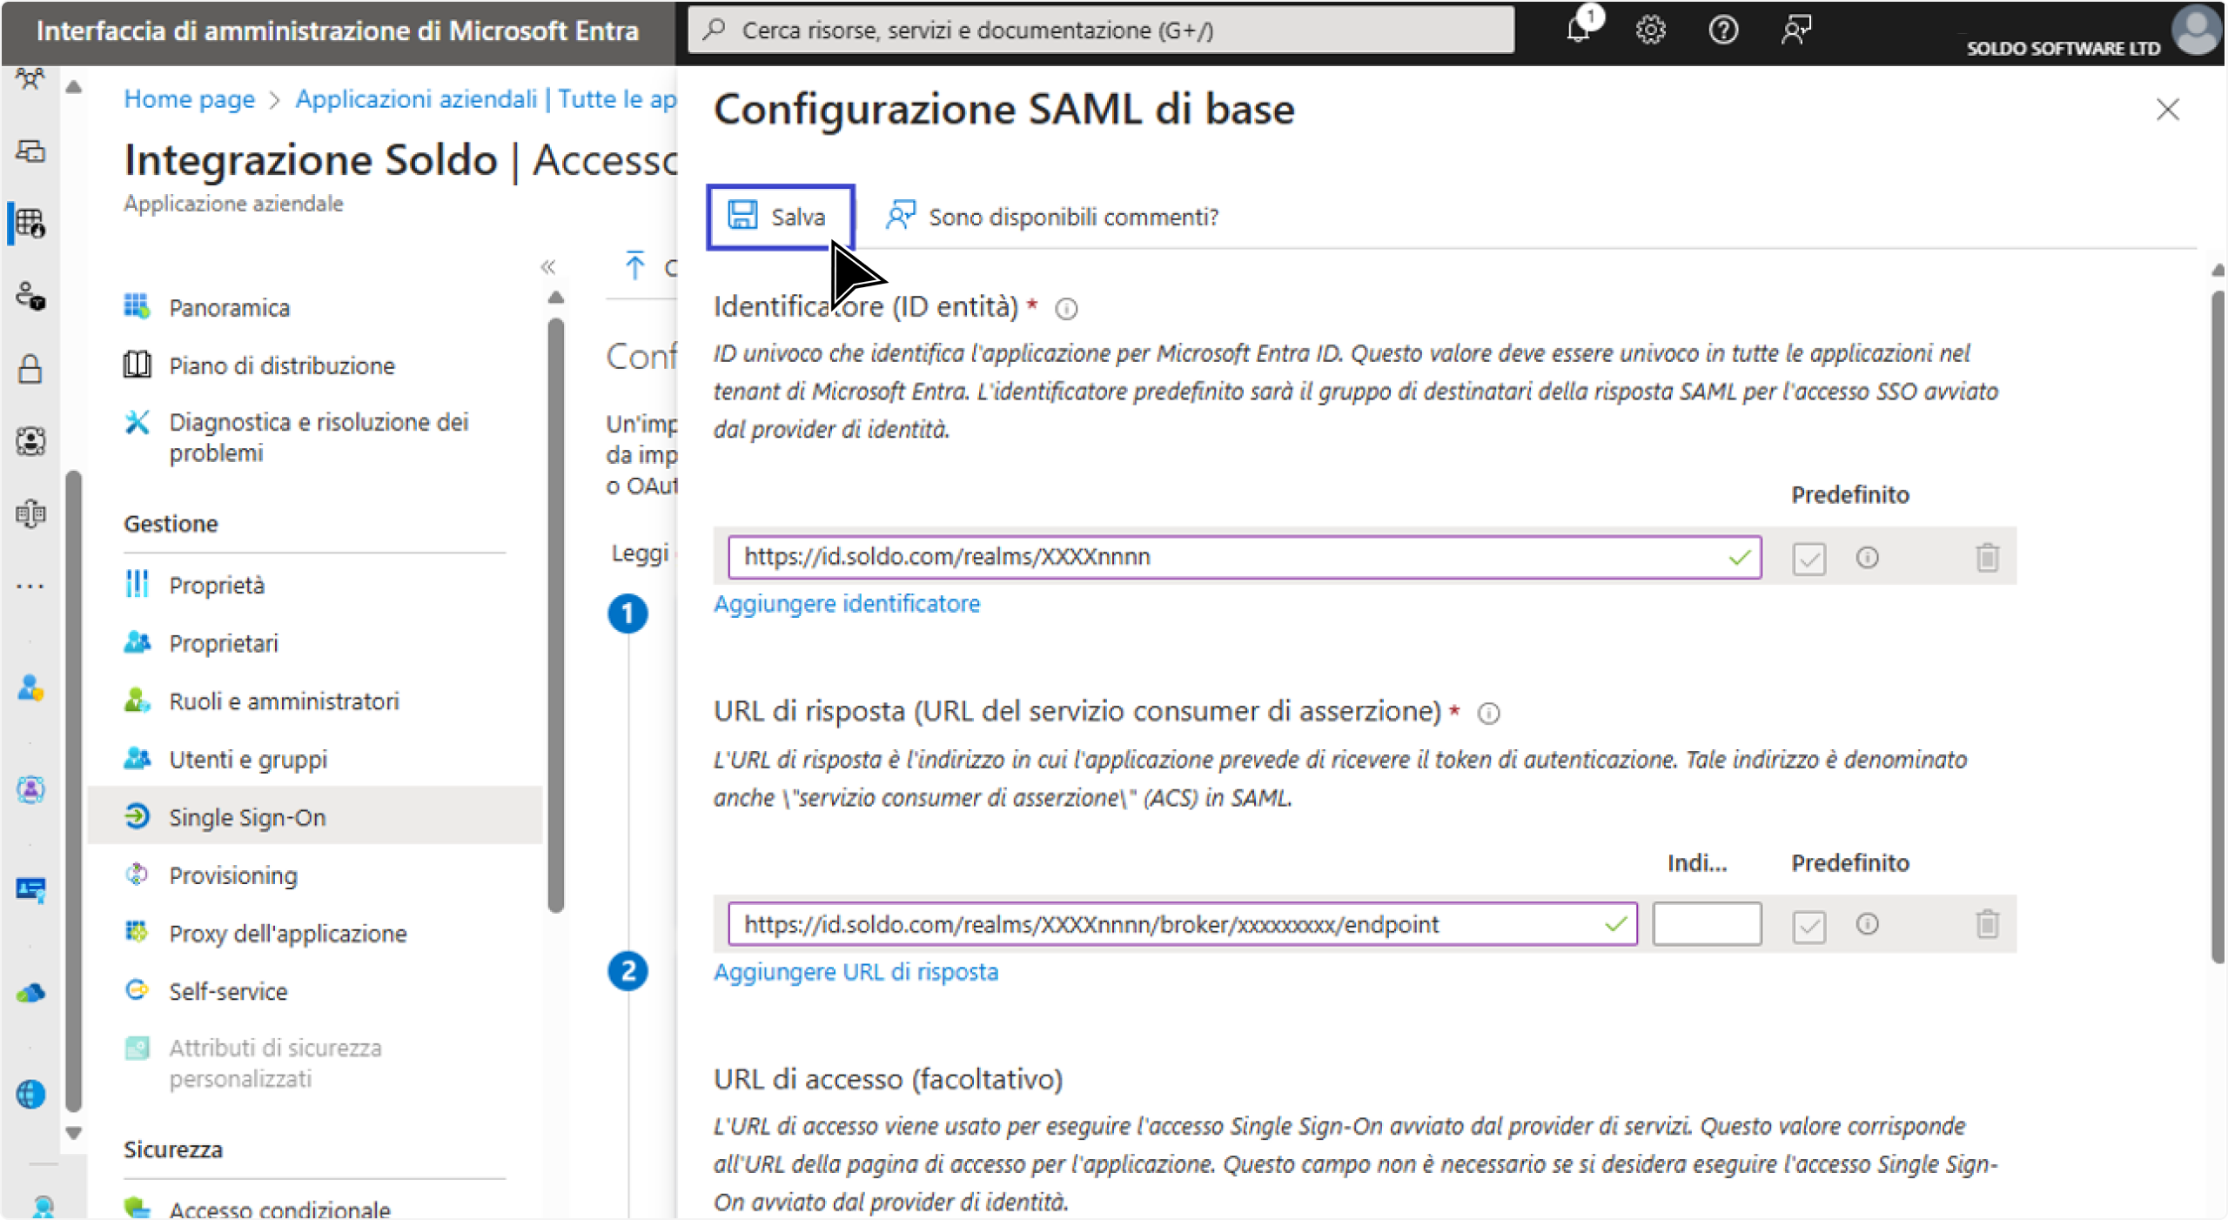The width and height of the screenshot is (2228, 1220).
Task: Collapse the app menu with the double chevron
Action: (x=547, y=267)
